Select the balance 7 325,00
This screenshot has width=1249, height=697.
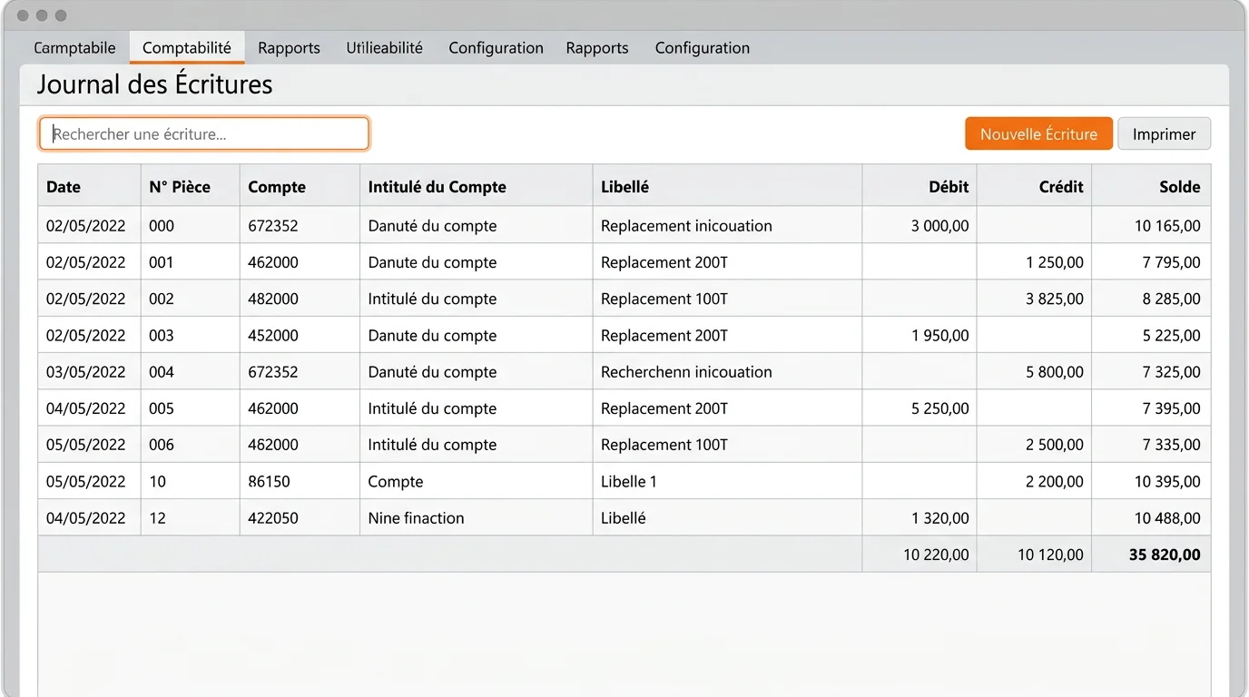click(1171, 371)
